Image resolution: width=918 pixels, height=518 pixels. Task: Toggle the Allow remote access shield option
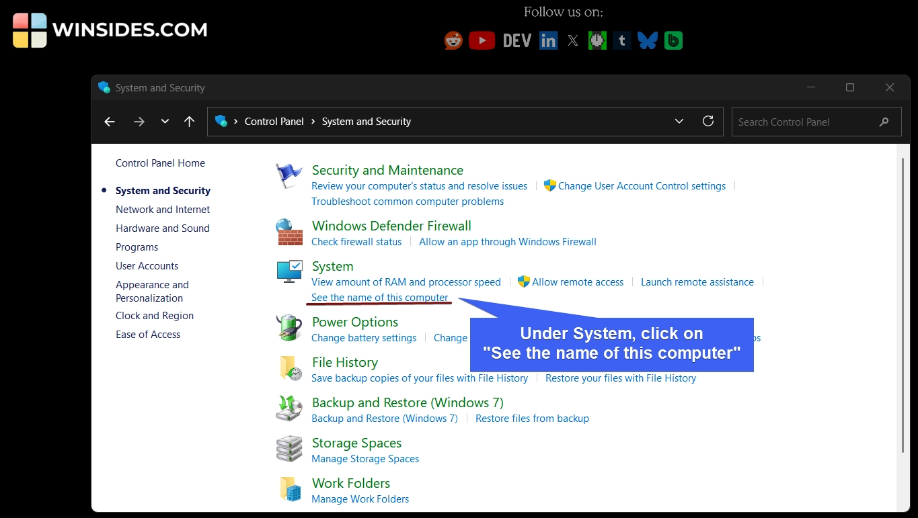coord(577,282)
